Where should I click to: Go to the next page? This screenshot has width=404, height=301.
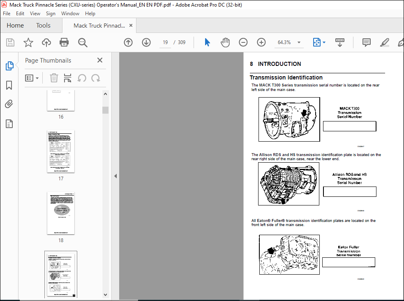pos(146,42)
